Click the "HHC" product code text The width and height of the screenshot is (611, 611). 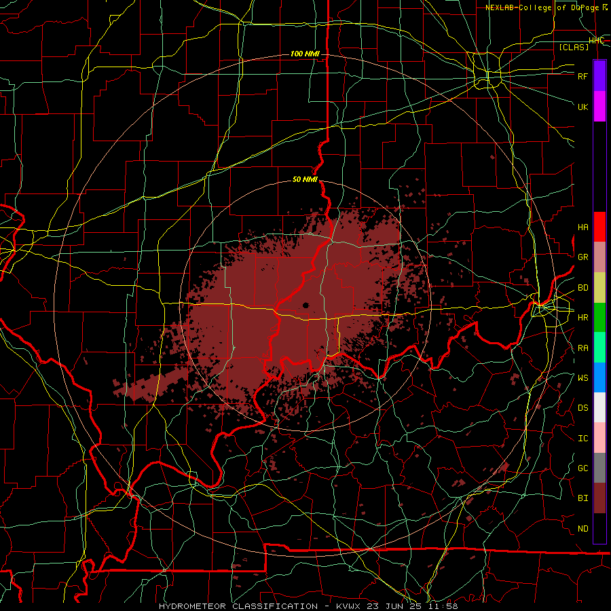click(596, 41)
